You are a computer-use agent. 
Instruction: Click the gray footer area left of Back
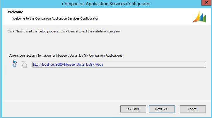tap(59, 109)
